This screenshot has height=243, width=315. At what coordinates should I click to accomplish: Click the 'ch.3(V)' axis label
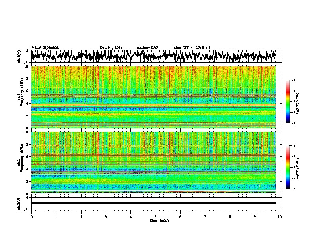19,204
